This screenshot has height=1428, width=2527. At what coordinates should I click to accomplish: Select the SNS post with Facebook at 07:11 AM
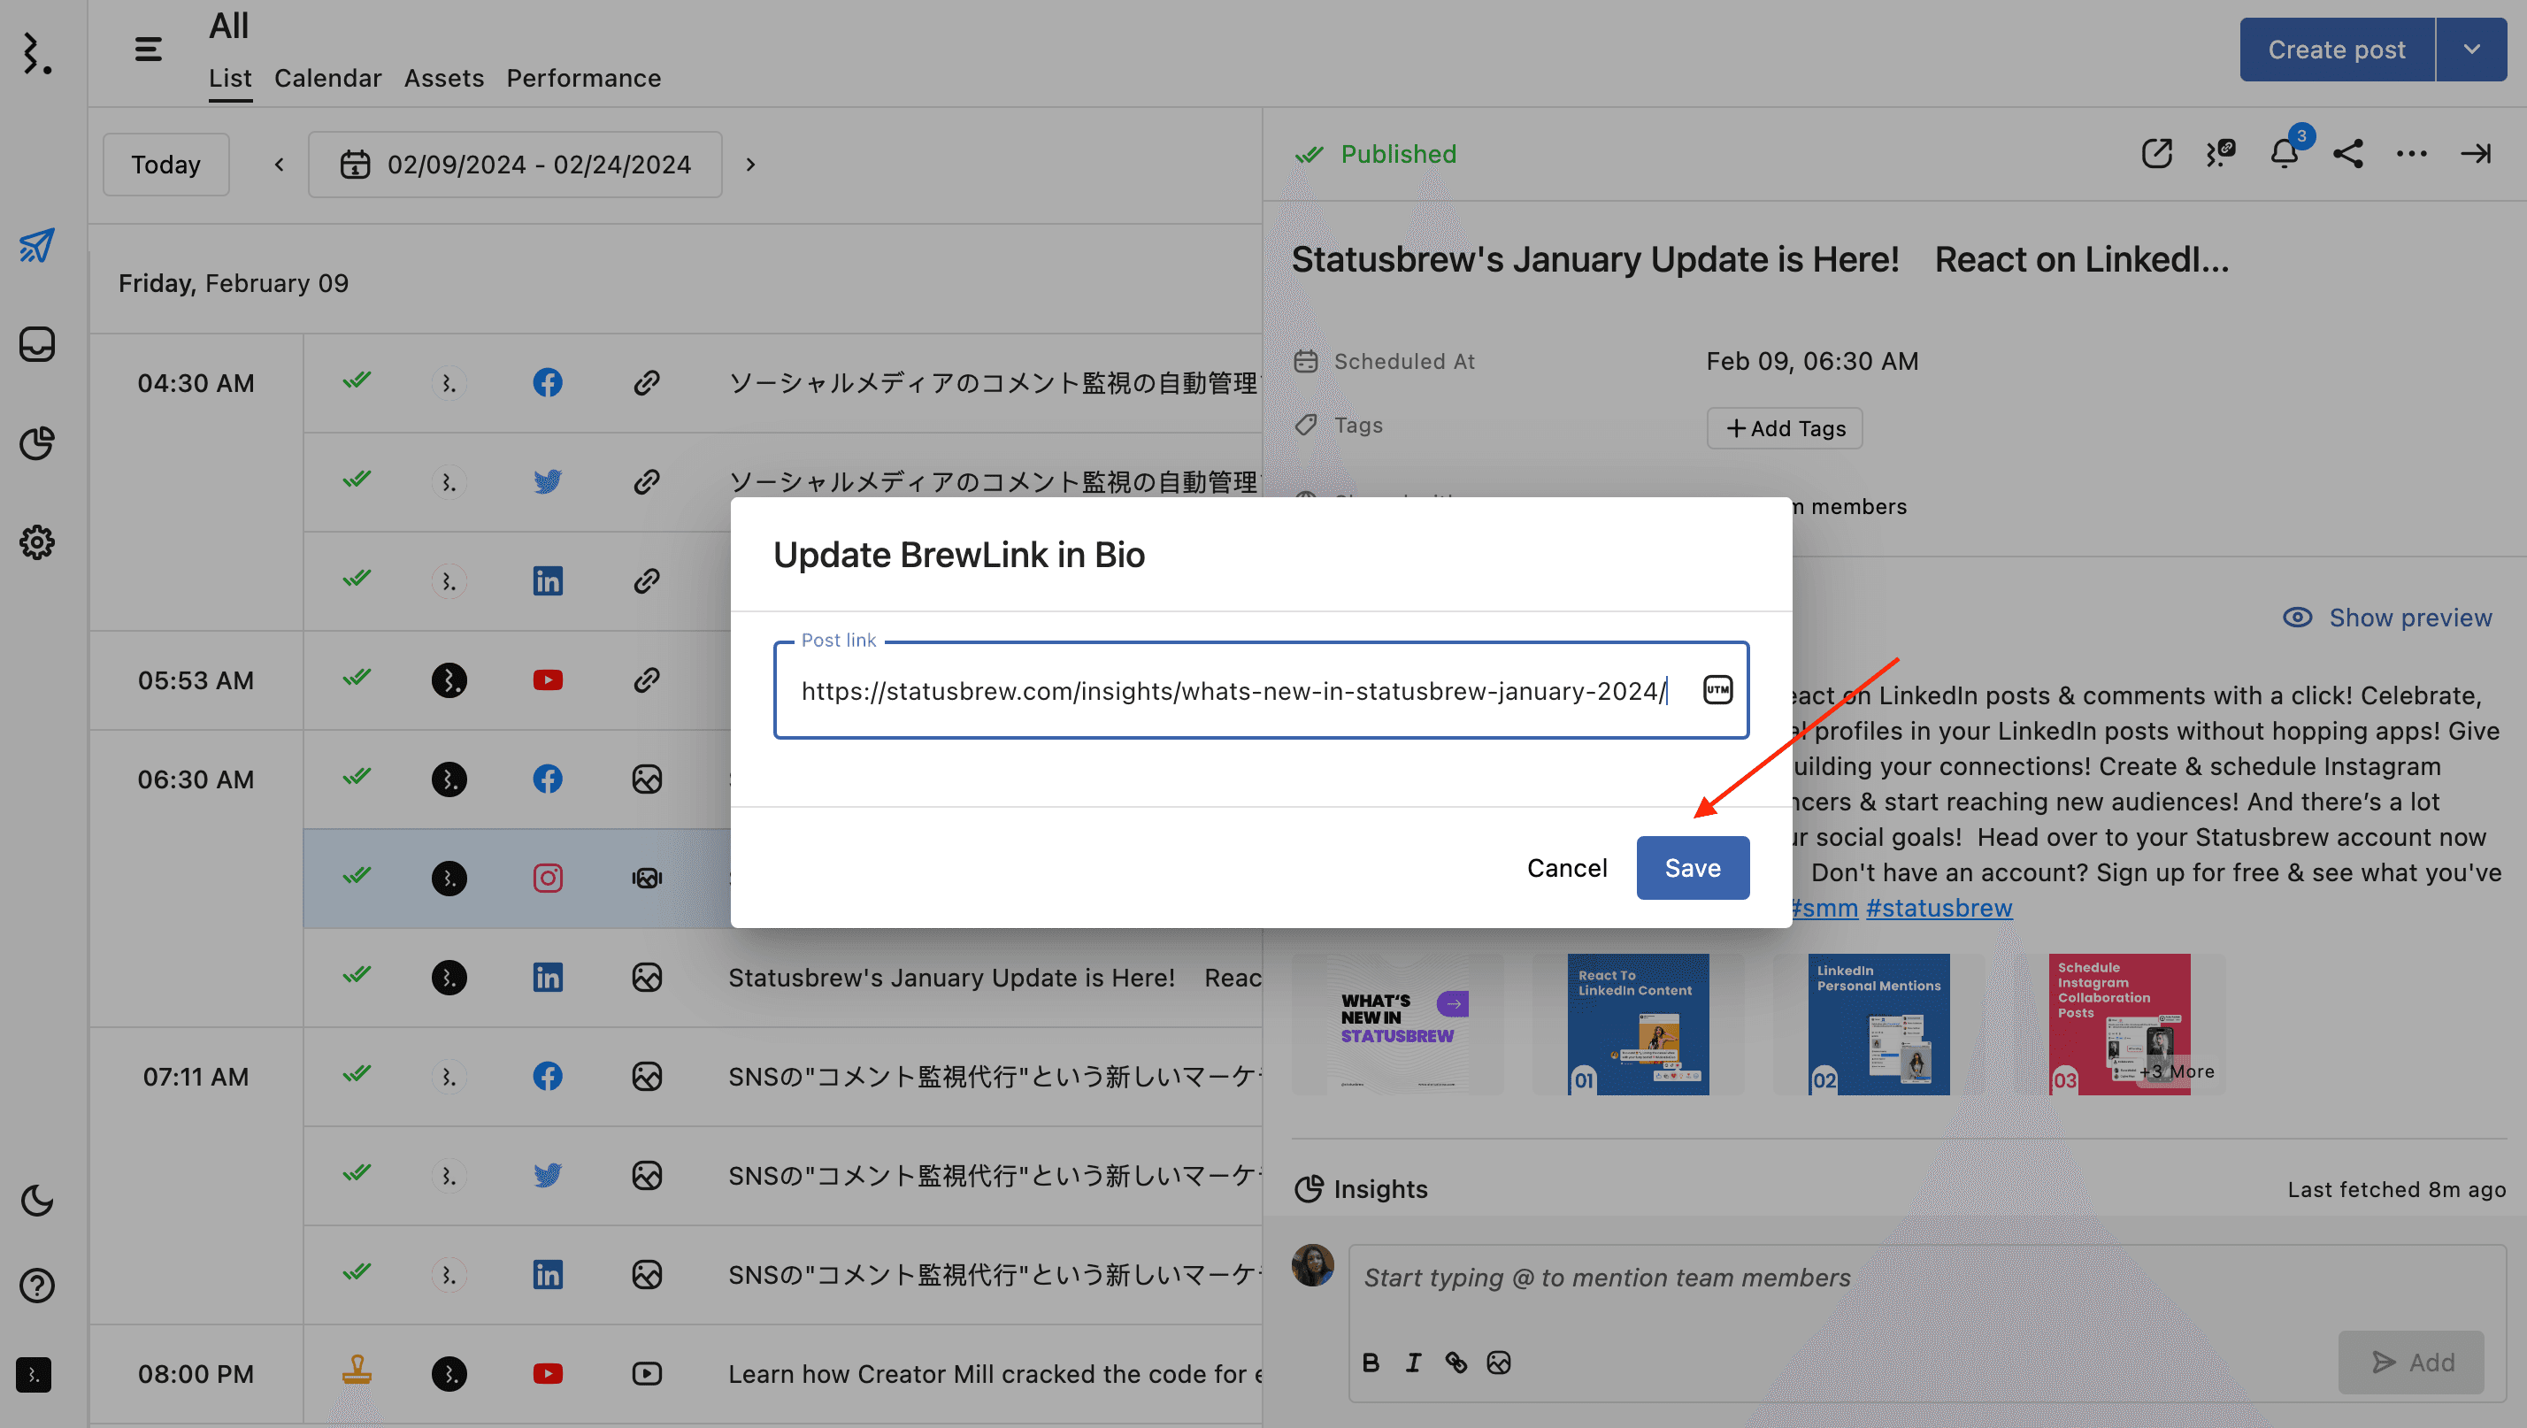[x=783, y=1077]
